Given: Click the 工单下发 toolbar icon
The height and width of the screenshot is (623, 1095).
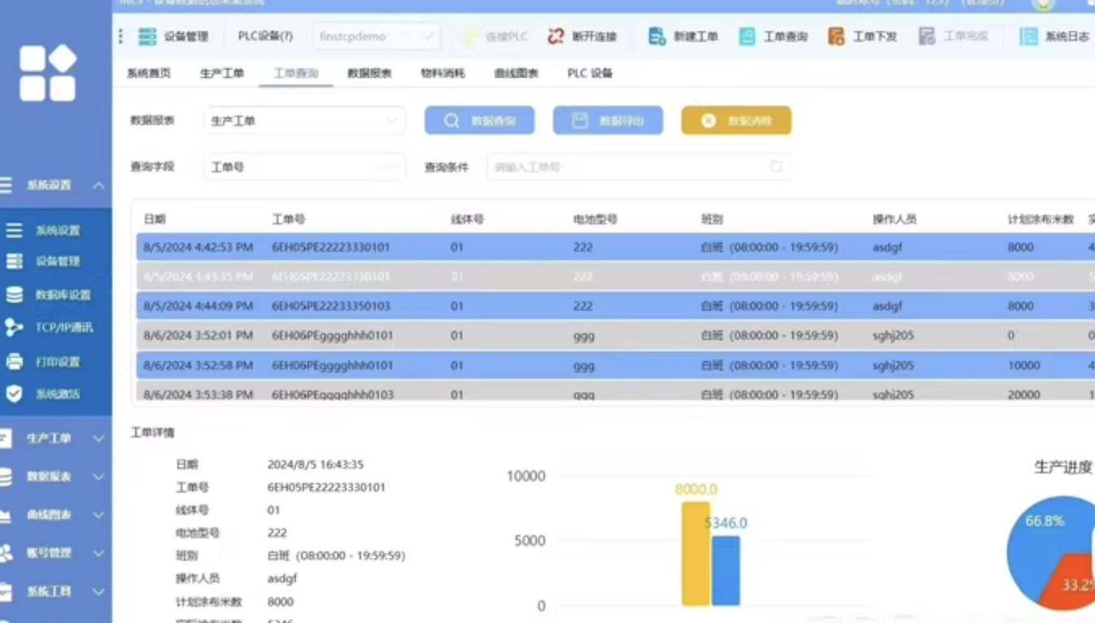Looking at the screenshot, I should pyautogui.click(x=835, y=37).
